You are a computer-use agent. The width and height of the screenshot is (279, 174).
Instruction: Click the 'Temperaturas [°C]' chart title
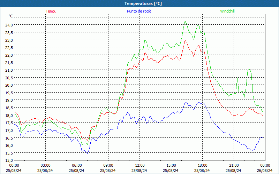click(x=143, y=3)
